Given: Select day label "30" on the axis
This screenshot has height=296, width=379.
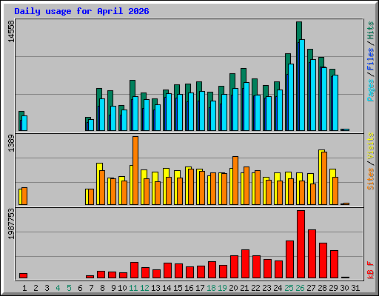Looking at the screenshot, I should (x=344, y=288).
